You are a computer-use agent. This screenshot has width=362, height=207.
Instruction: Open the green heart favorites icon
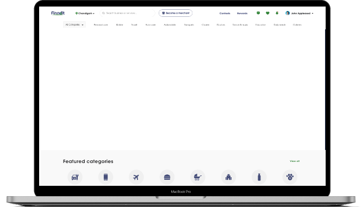click(x=267, y=13)
